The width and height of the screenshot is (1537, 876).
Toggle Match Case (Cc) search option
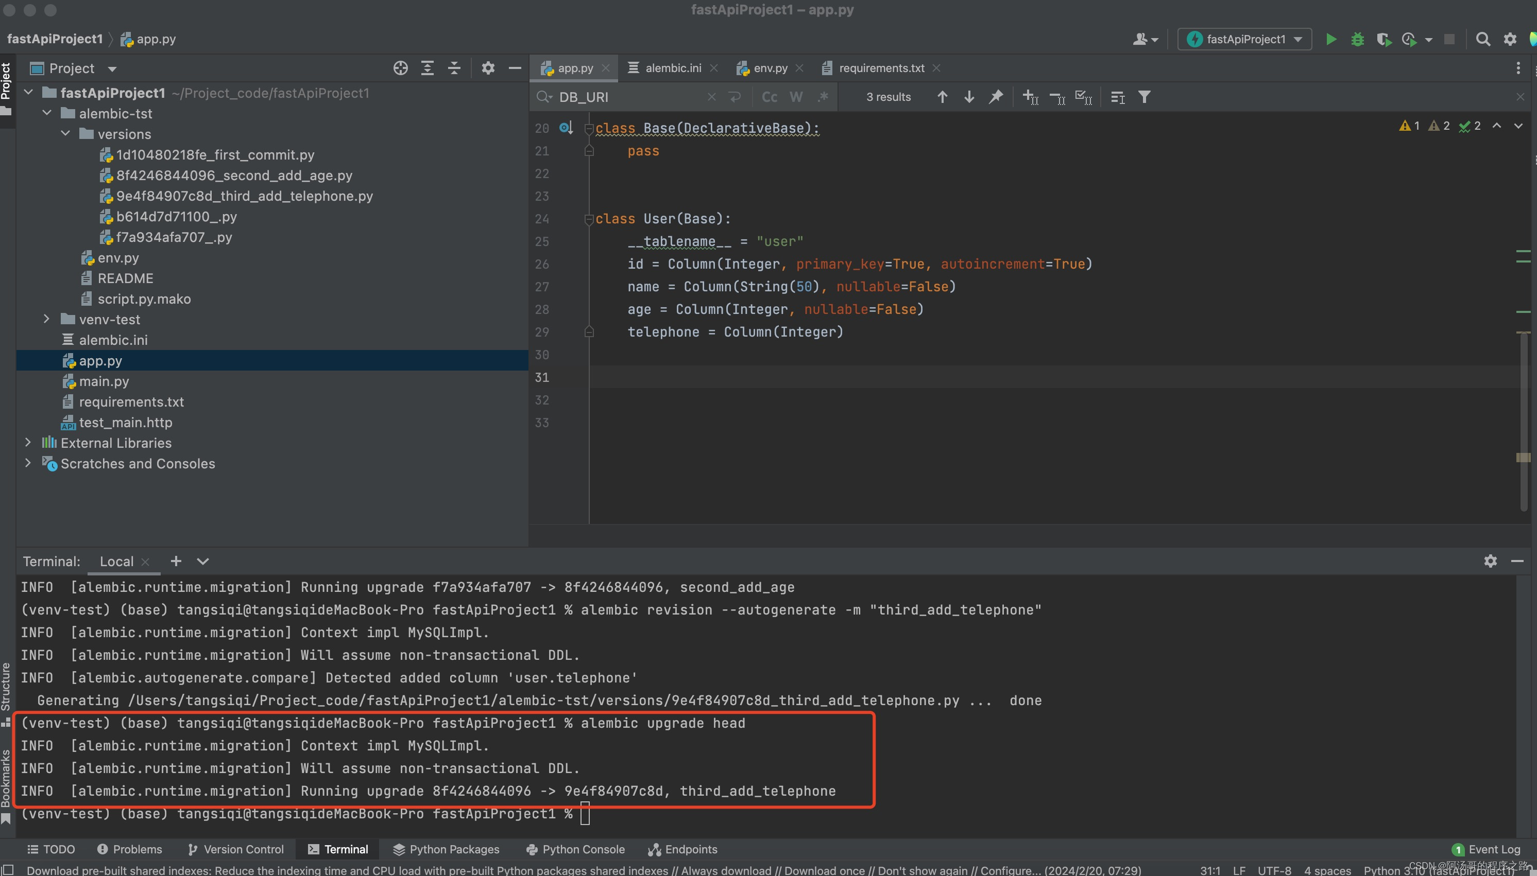[x=770, y=97]
